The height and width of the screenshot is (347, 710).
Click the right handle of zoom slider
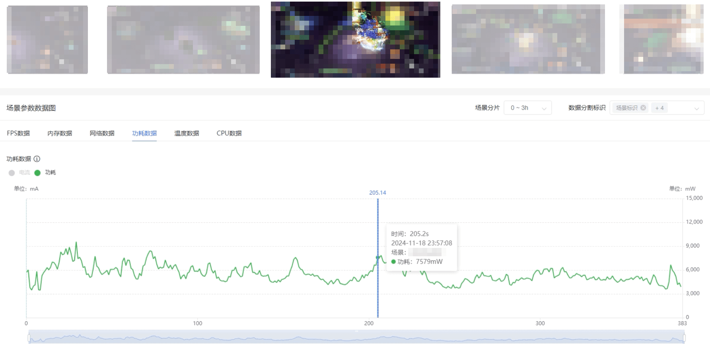tap(684, 338)
